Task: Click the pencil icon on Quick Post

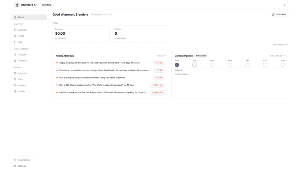Action: pyautogui.click(x=273, y=15)
